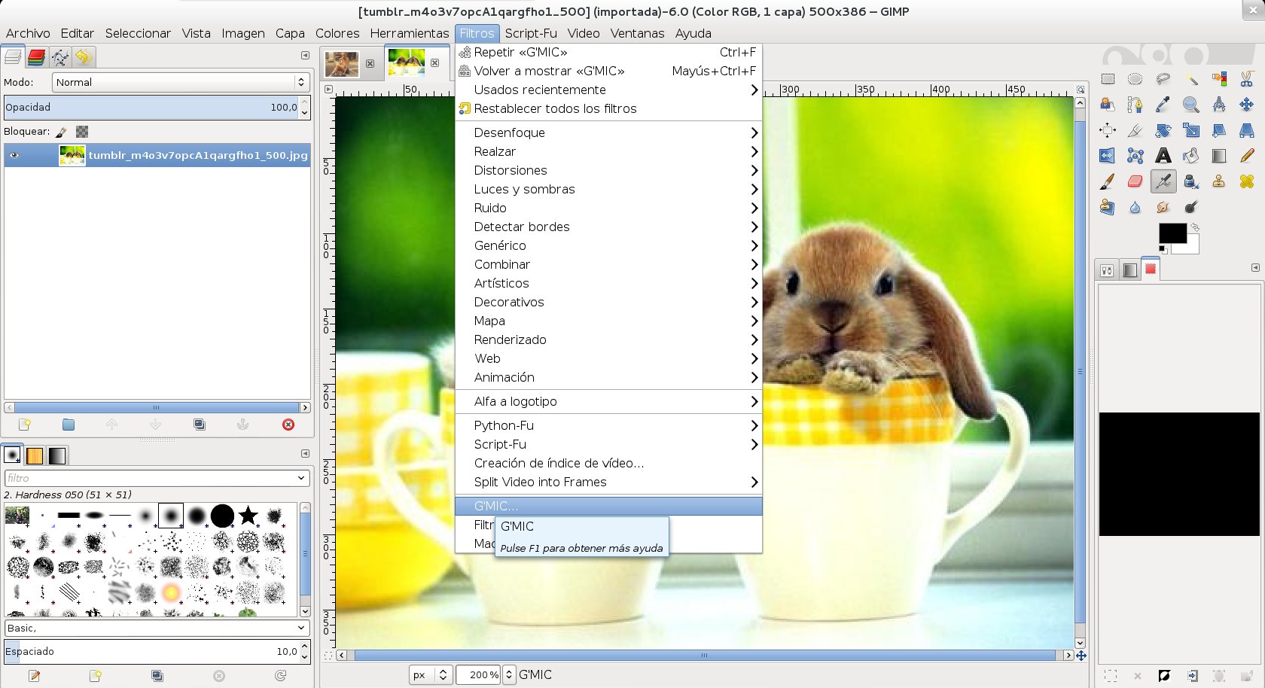This screenshot has height=688, width=1265.
Task: Choose the Heal bandage tool
Action: coord(1247,181)
